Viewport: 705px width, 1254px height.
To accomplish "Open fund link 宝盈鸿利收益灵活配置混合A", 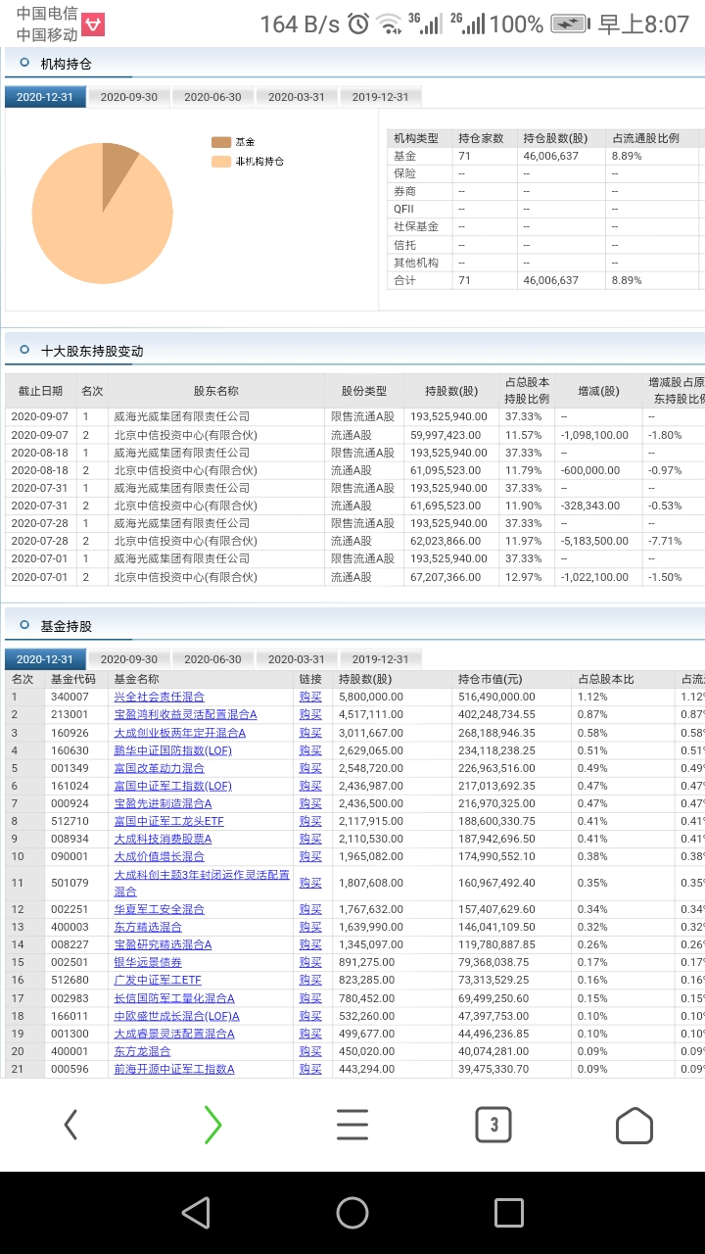I will [186, 714].
